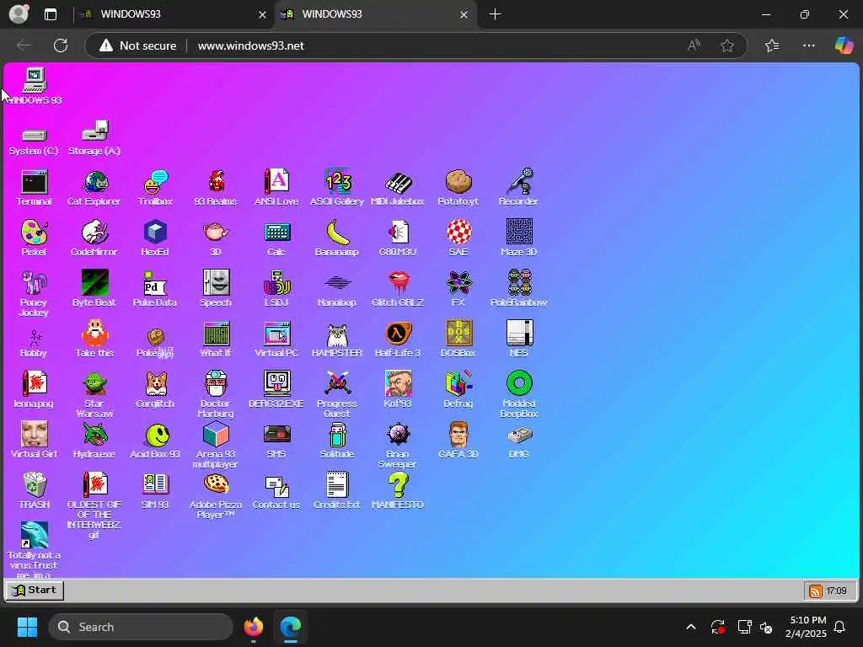Launch Piskel paint palette icon
This screenshot has width=863, height=647.
[34, 238]
